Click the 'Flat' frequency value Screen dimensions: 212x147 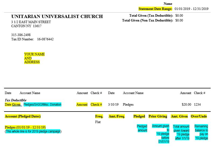coord(98,122)
